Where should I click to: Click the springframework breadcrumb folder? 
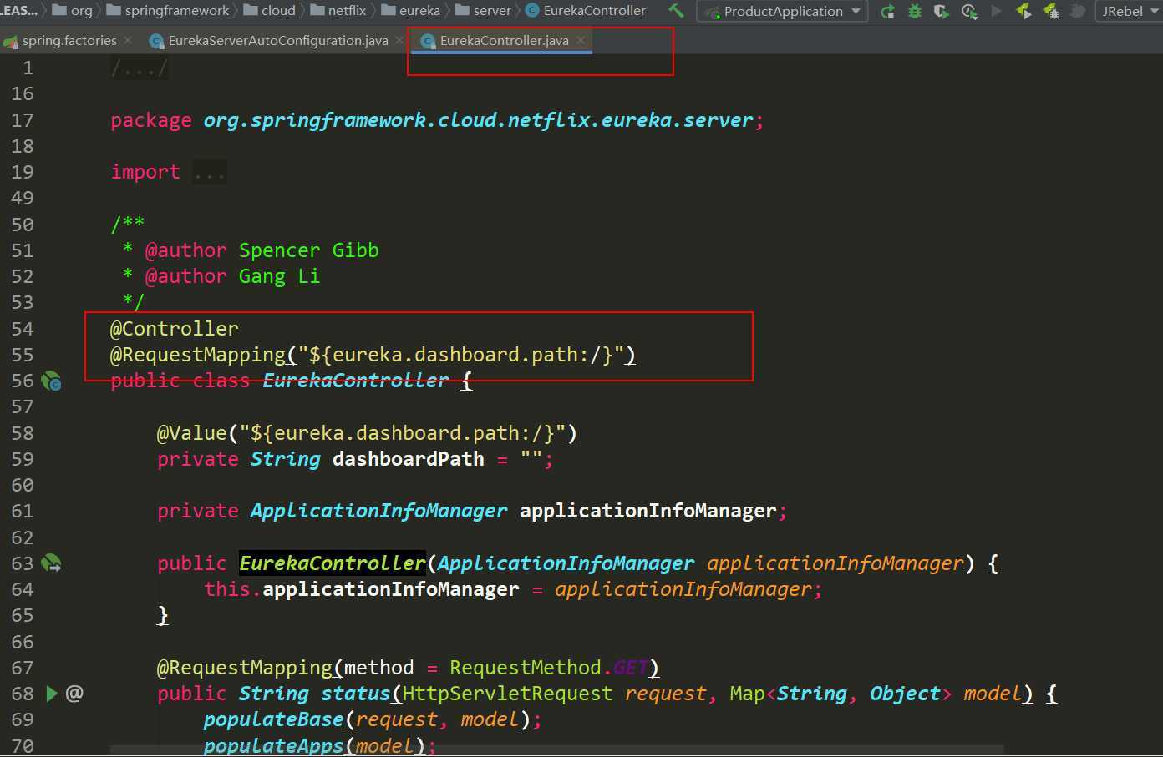click(168, 11)
